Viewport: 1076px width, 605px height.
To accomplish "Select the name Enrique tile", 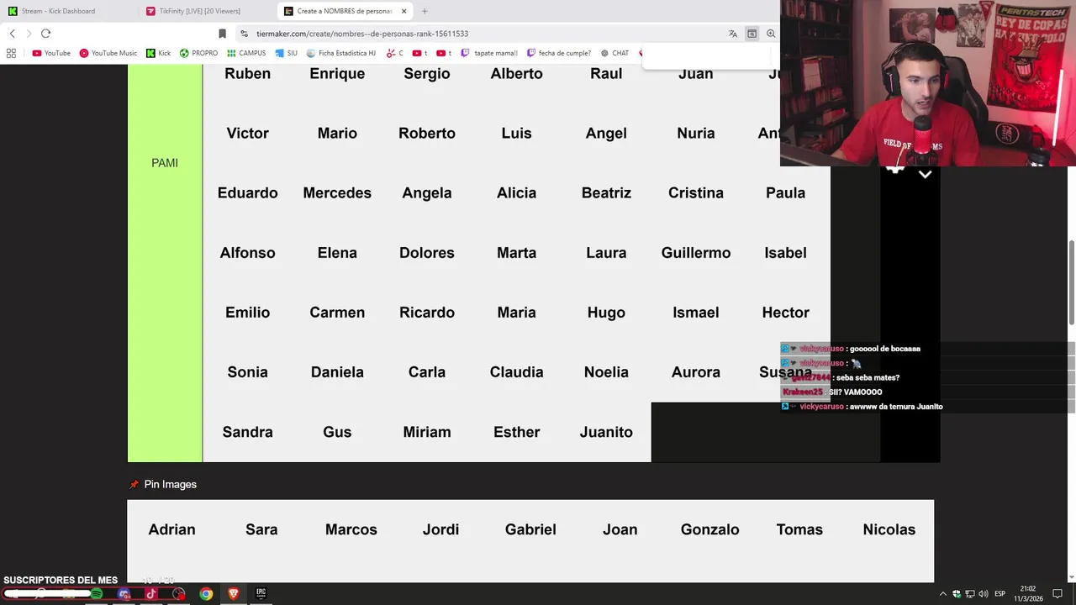I will tap(337, 74).
